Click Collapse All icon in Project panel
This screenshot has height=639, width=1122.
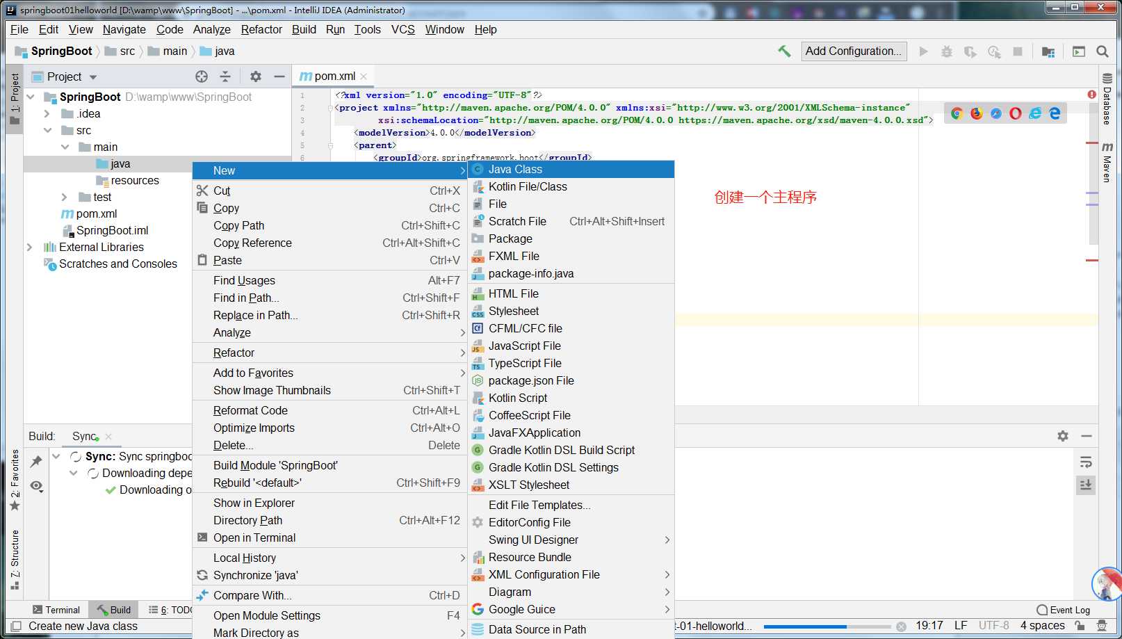click(x=225, y=76)
